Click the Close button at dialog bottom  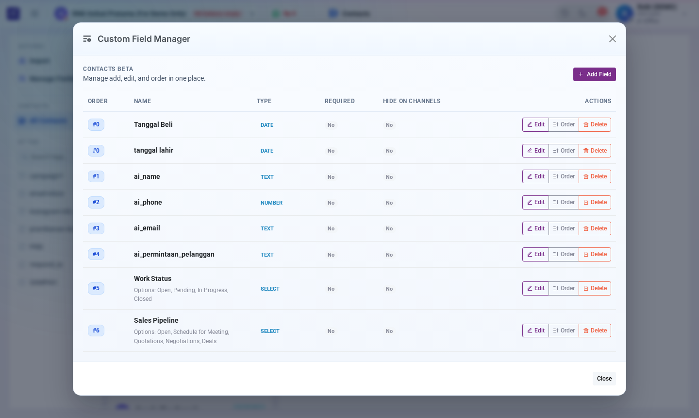pyautogui.click(x=604, y=379)
